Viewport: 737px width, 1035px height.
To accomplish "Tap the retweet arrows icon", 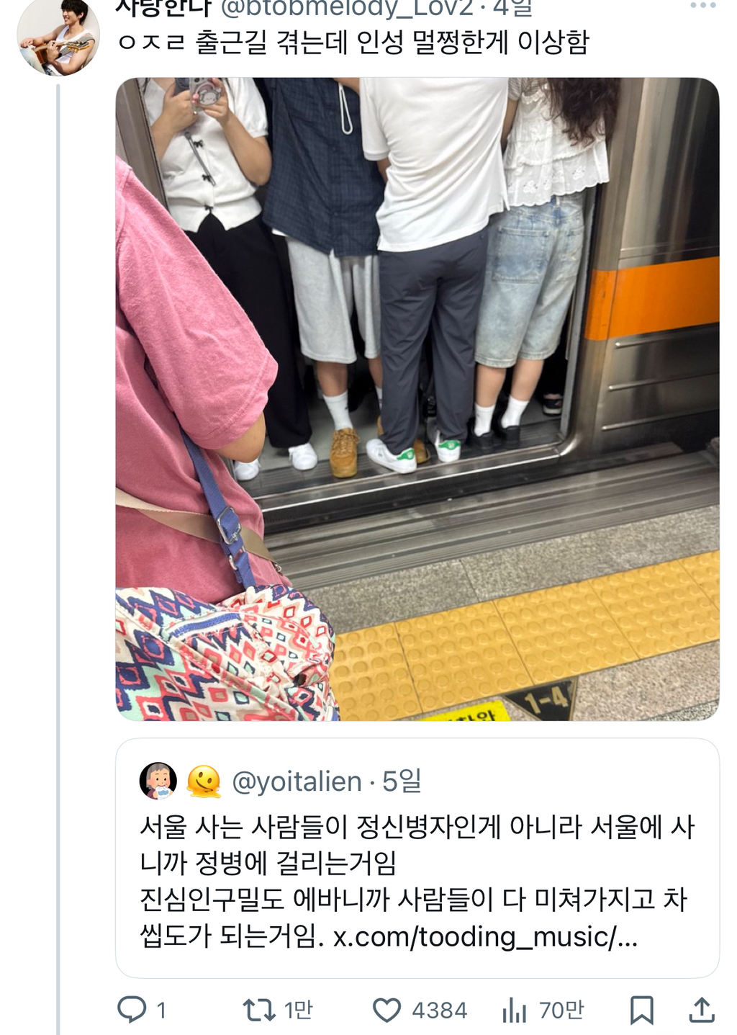I will [x=258, y=1009].
